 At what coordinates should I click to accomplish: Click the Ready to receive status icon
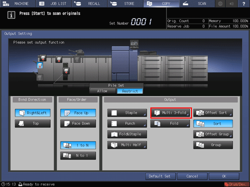pos(20,184)
